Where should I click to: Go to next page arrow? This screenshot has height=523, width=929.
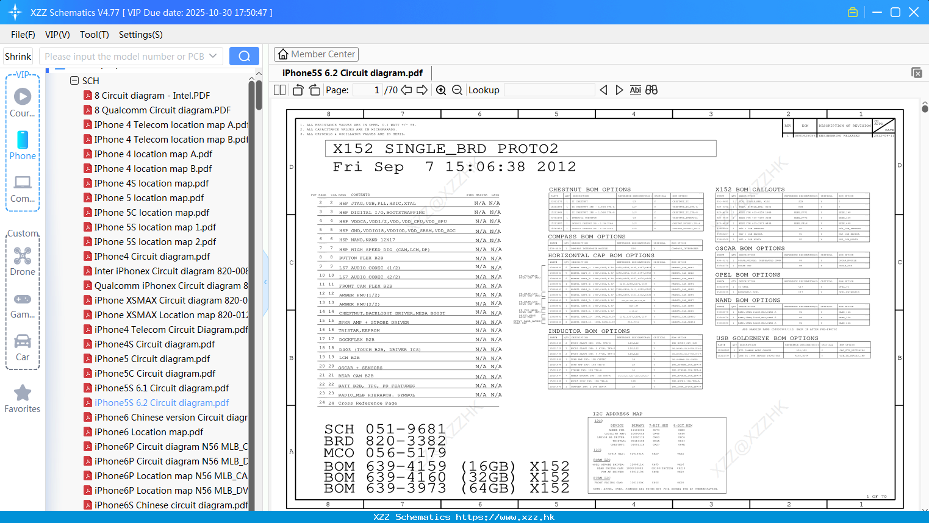click(422, 90)
